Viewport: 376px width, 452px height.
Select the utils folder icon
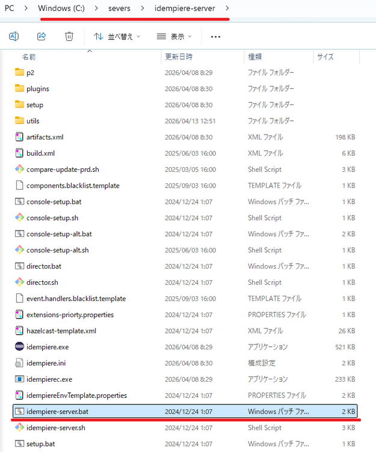(x=19, y=120)
